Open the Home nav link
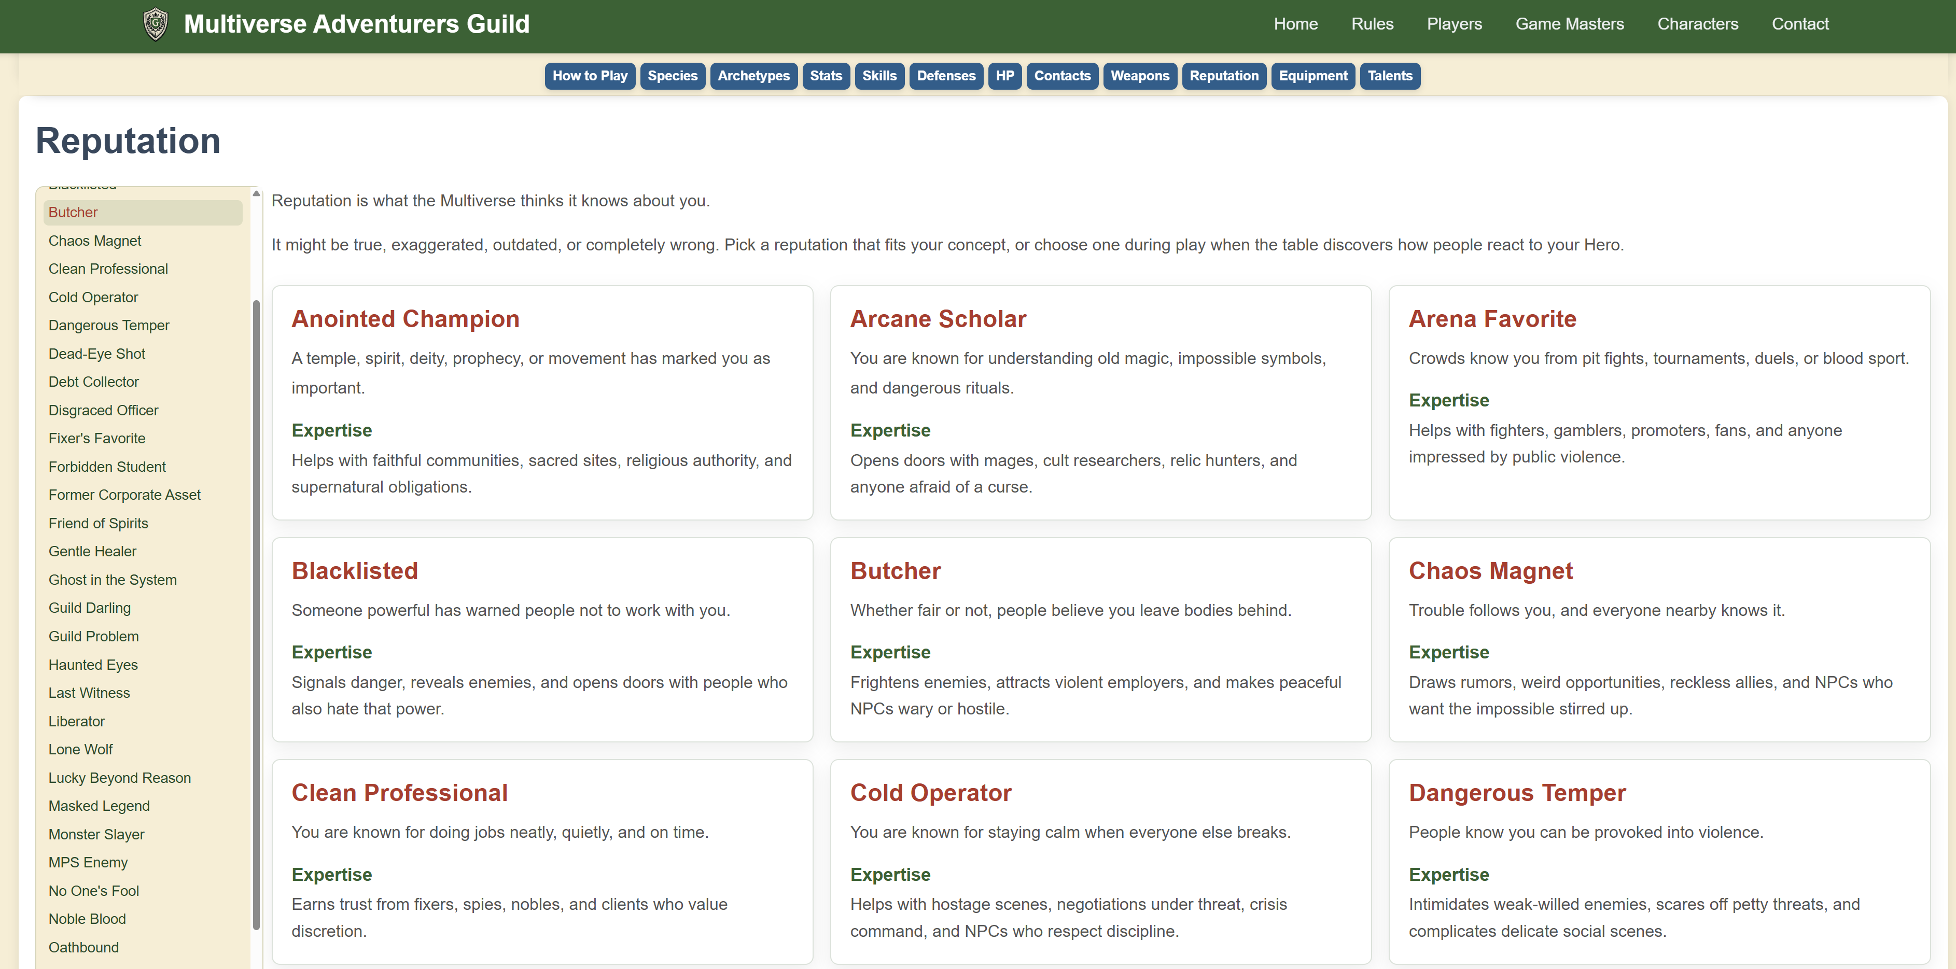This screenshot has width=1956, height=969. pyautogui.click(x=1295, y=24)
